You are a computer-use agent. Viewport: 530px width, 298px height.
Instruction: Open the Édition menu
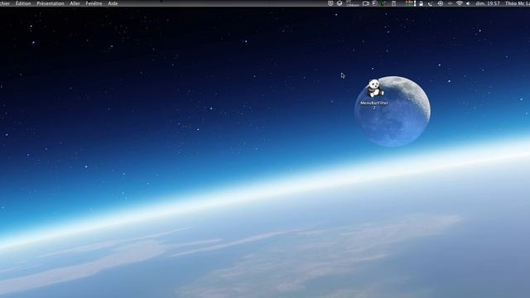23,3
